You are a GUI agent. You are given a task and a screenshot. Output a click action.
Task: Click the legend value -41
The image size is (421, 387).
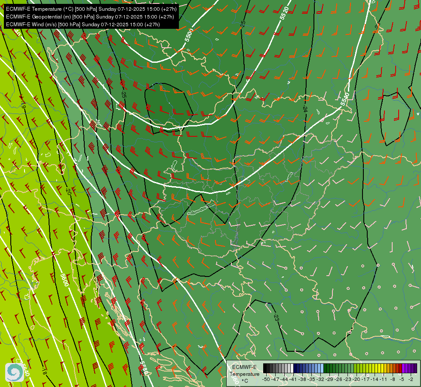(293, 379)
